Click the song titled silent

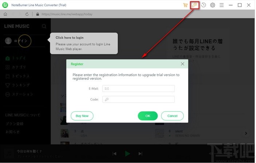tap(179, 131)
